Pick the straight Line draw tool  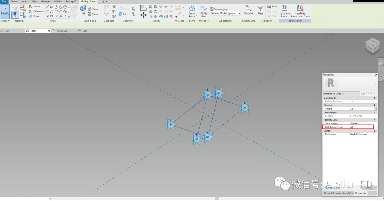[47, 7]
